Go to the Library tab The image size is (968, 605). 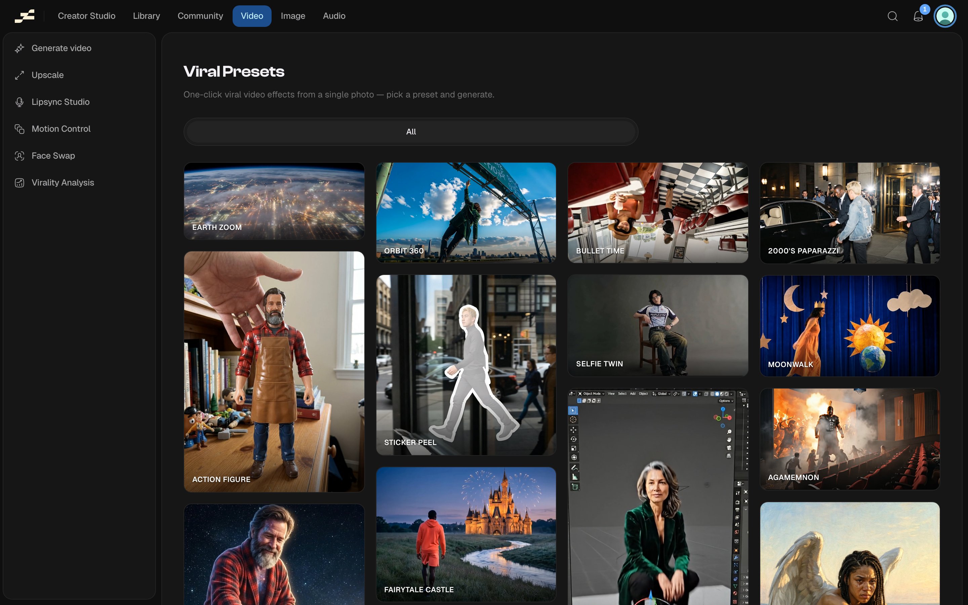pos(147,16)
